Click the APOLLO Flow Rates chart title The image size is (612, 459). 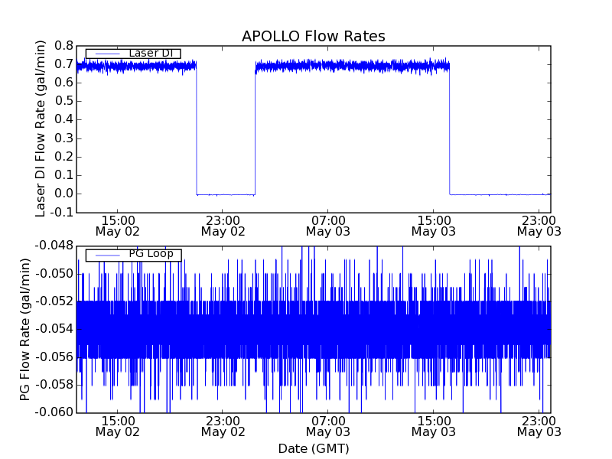[x=313, y=36]
